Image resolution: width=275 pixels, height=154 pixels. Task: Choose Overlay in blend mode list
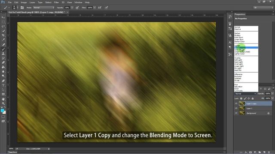[246, 58]
